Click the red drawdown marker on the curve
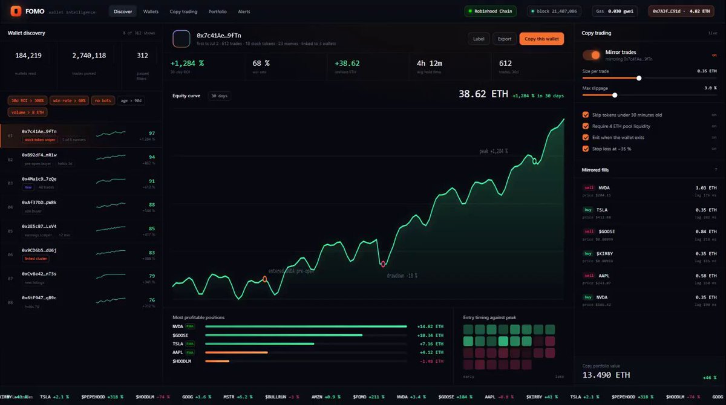Screen dimensions: 726x405 [x=383, y=264]
